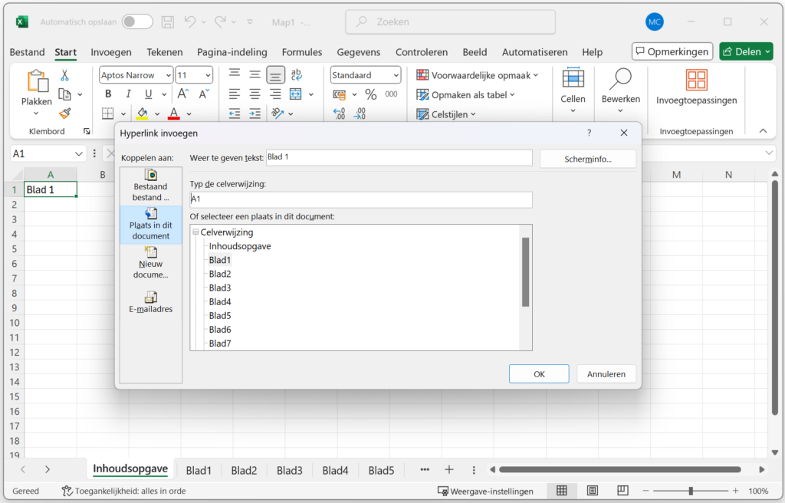Click the zoom slider in status bar
This screenshot has height=503, width=785.
click(x=691, y=491)
